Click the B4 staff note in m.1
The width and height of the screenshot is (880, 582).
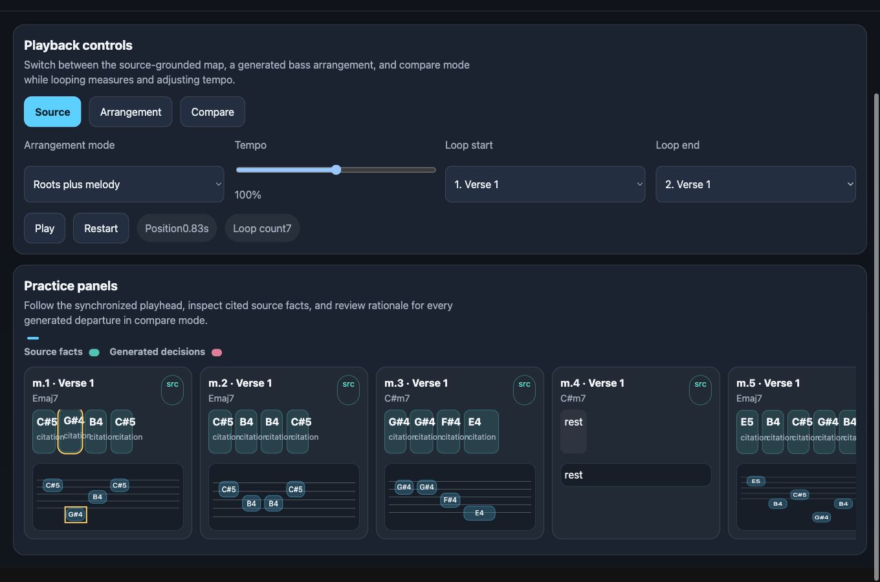pyautogui.click(x=97, y=497)
